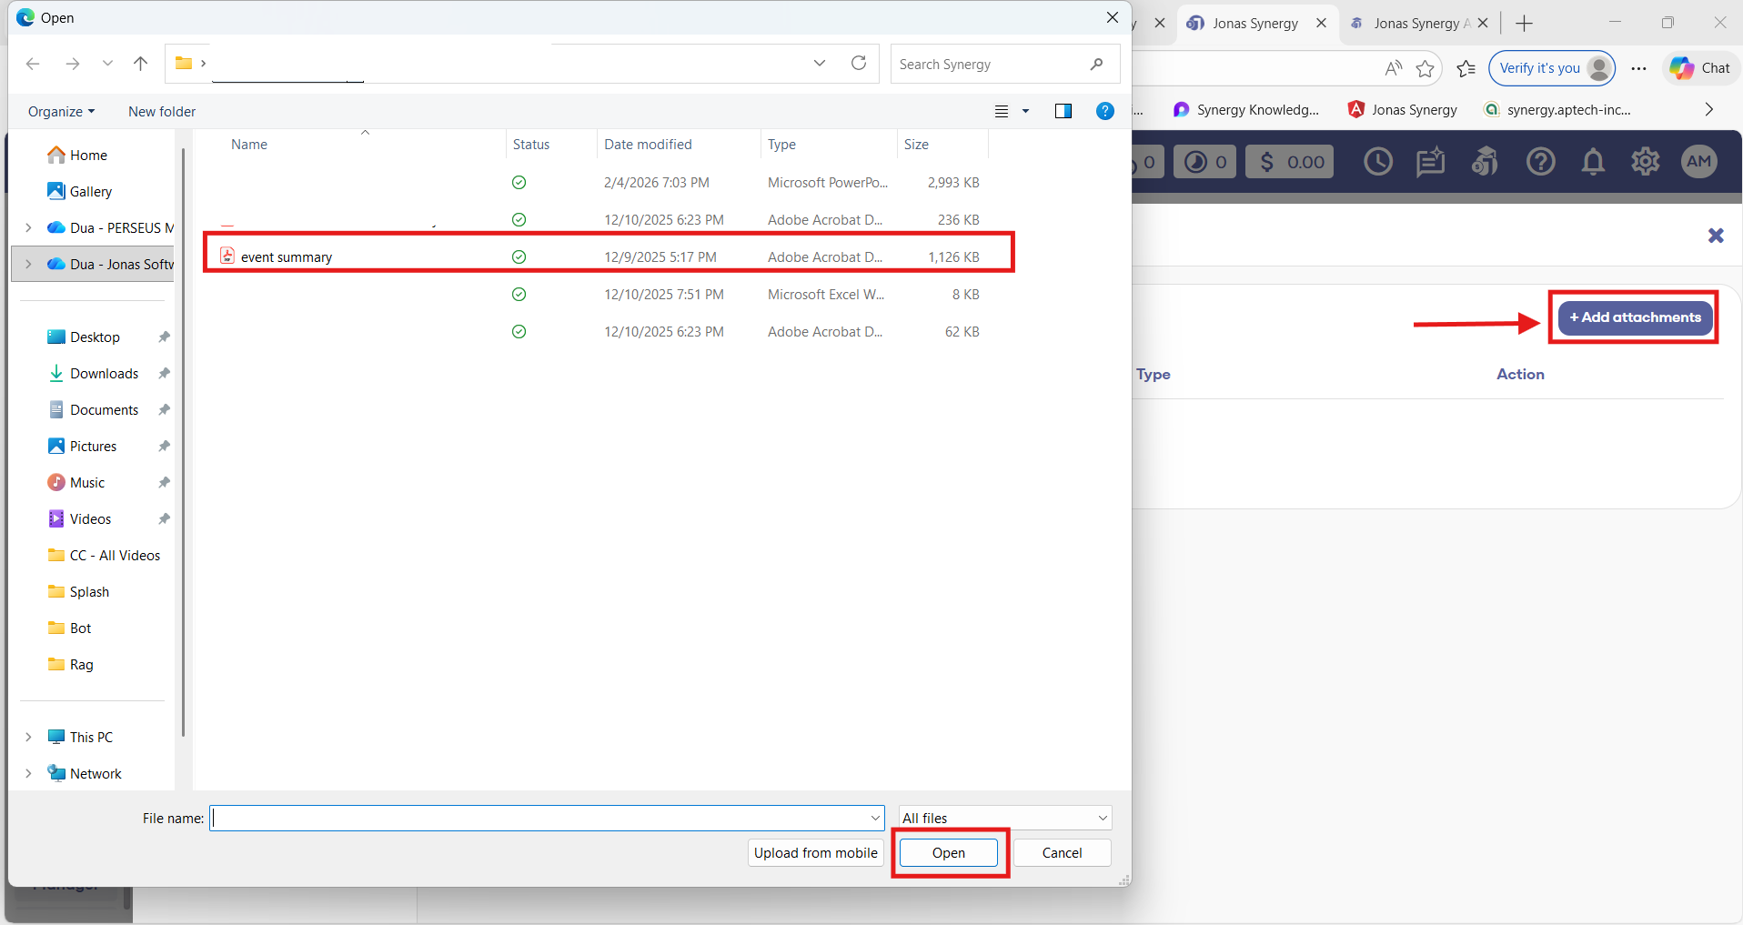The image size is (1743, 925).
Task: Open the settings gear icon in Synergy
Action: click(x=1645, y=162)
